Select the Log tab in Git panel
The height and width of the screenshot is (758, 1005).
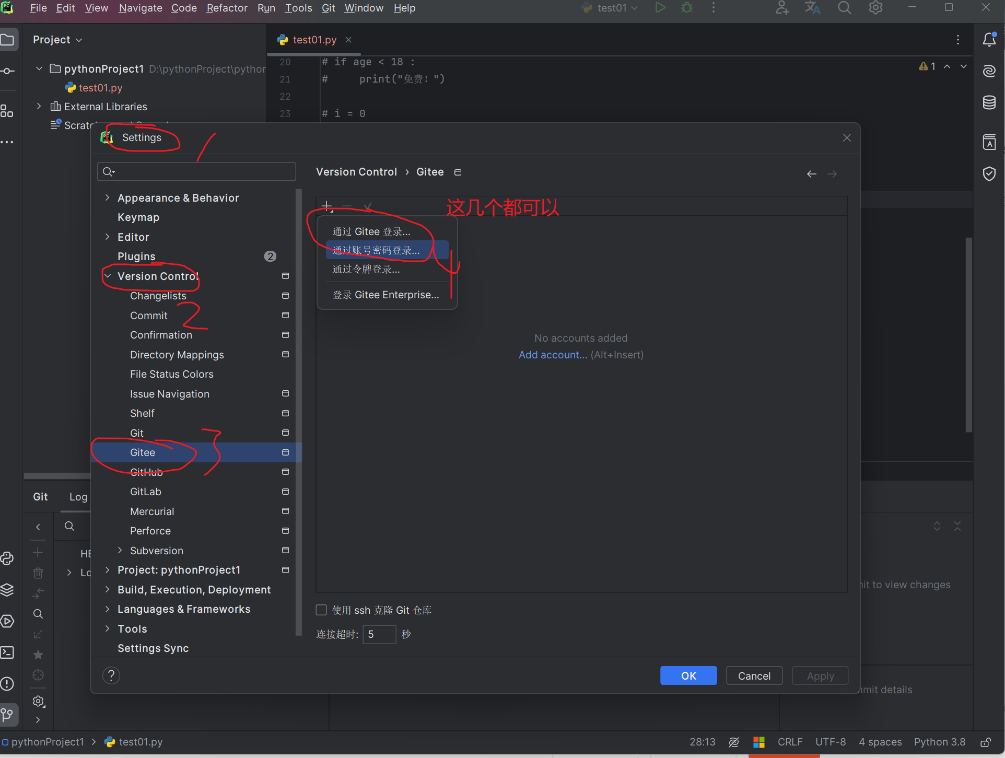[x=78, y=497]
